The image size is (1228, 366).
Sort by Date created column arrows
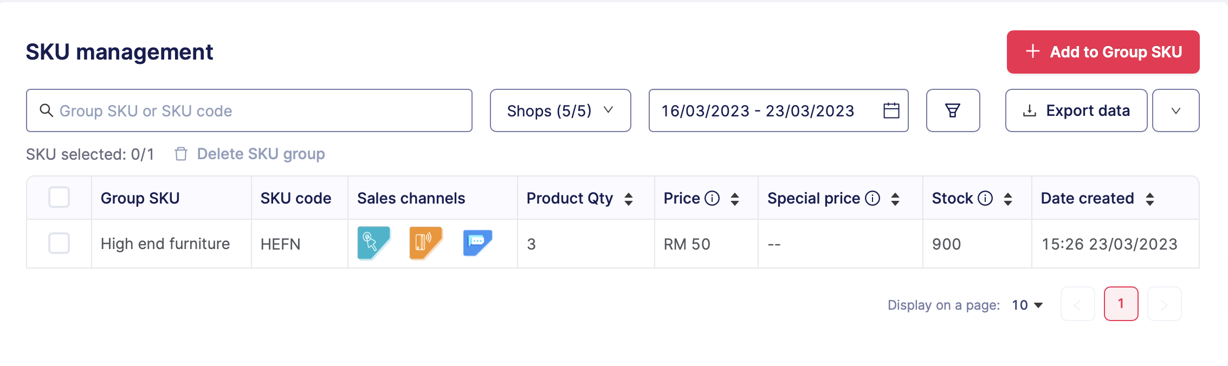(x=1150, y=199)
